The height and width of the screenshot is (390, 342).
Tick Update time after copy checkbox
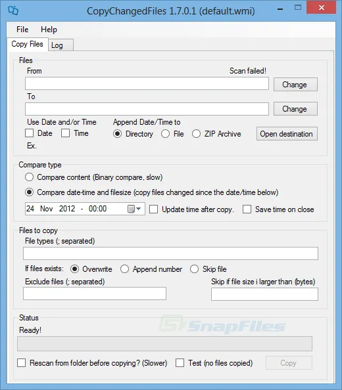tap(154, 209)
